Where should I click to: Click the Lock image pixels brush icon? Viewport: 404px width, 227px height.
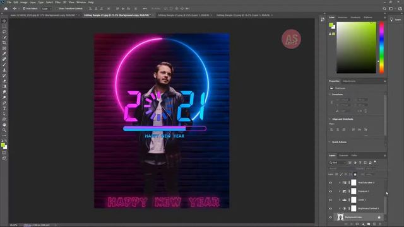pos(341,175)
